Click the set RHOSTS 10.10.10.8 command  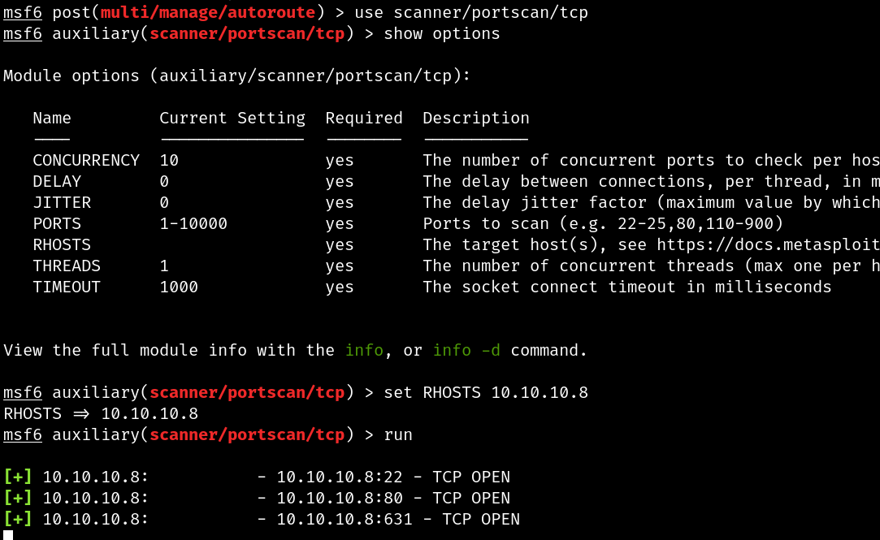(x=486, y=392)
